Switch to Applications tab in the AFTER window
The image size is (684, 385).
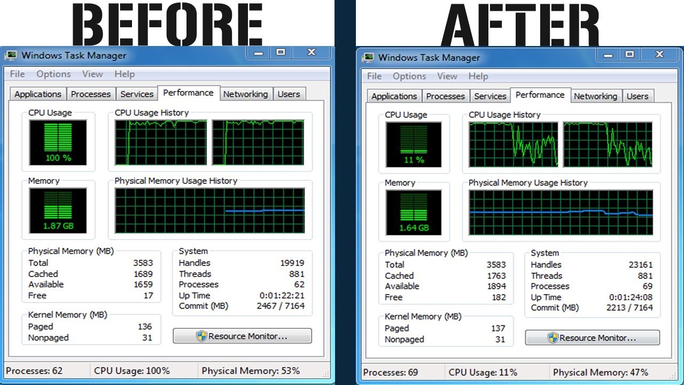[394, 96]
